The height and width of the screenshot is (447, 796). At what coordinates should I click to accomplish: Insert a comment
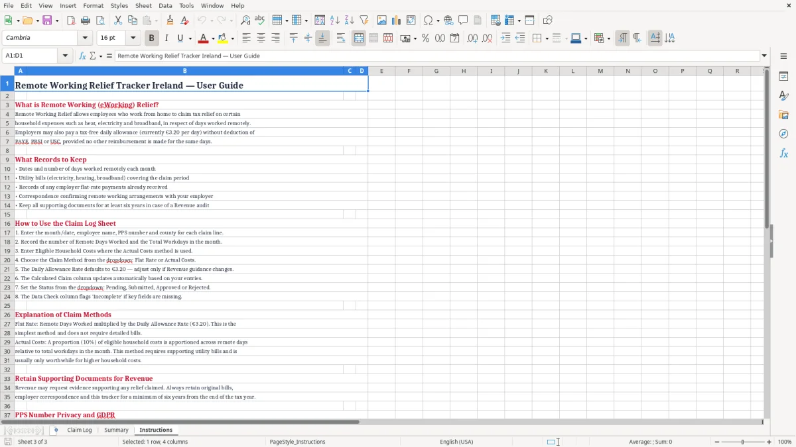point(463,21)
